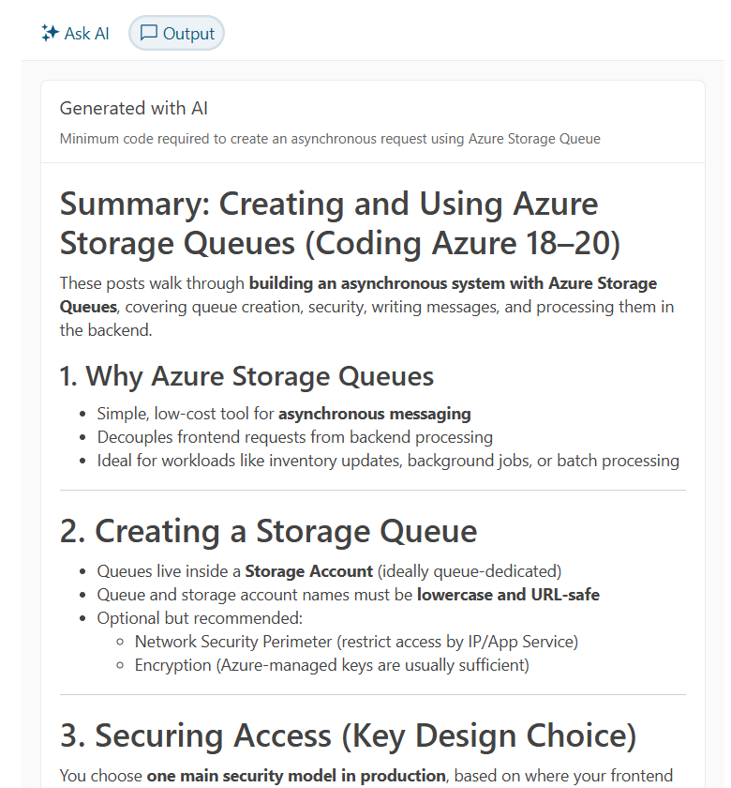The height and width of the screenshot is (788, 731).
Task: Click the bold asynchronous messaging text
Action: (375, 414)
